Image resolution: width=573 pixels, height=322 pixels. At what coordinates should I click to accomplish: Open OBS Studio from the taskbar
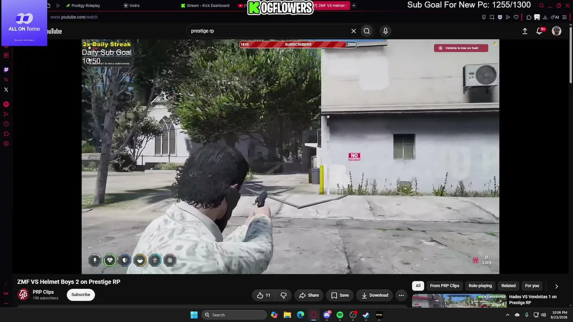pos(353,315)
